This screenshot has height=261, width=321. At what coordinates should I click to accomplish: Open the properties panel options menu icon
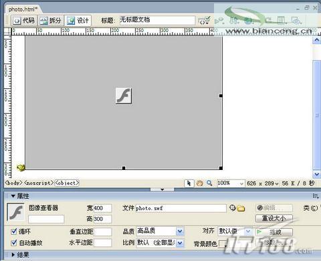point(316,196)
